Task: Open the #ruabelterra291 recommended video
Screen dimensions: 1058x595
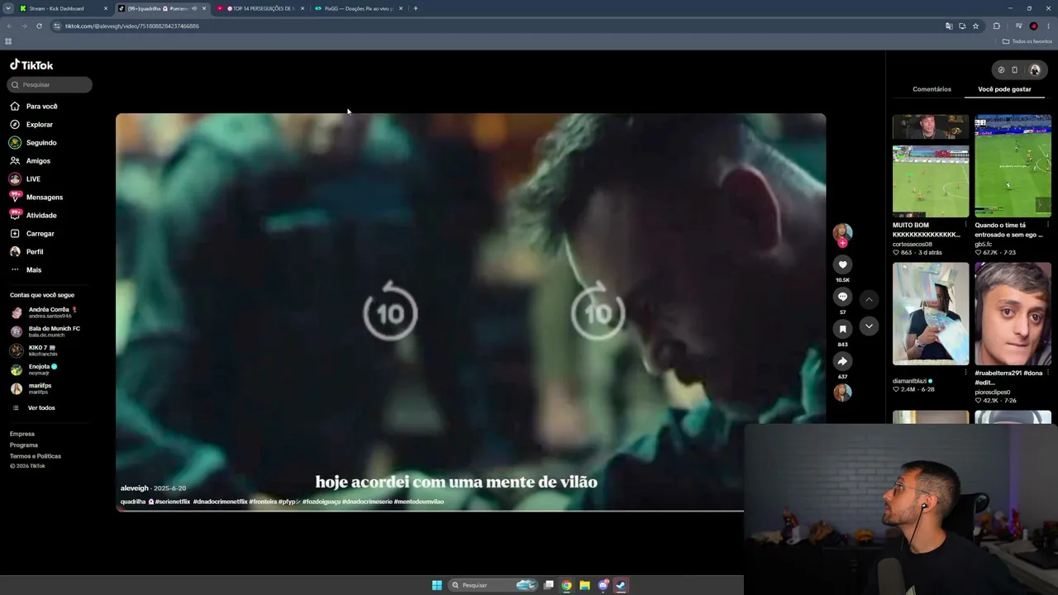Action: click(x=1013, y=314)
